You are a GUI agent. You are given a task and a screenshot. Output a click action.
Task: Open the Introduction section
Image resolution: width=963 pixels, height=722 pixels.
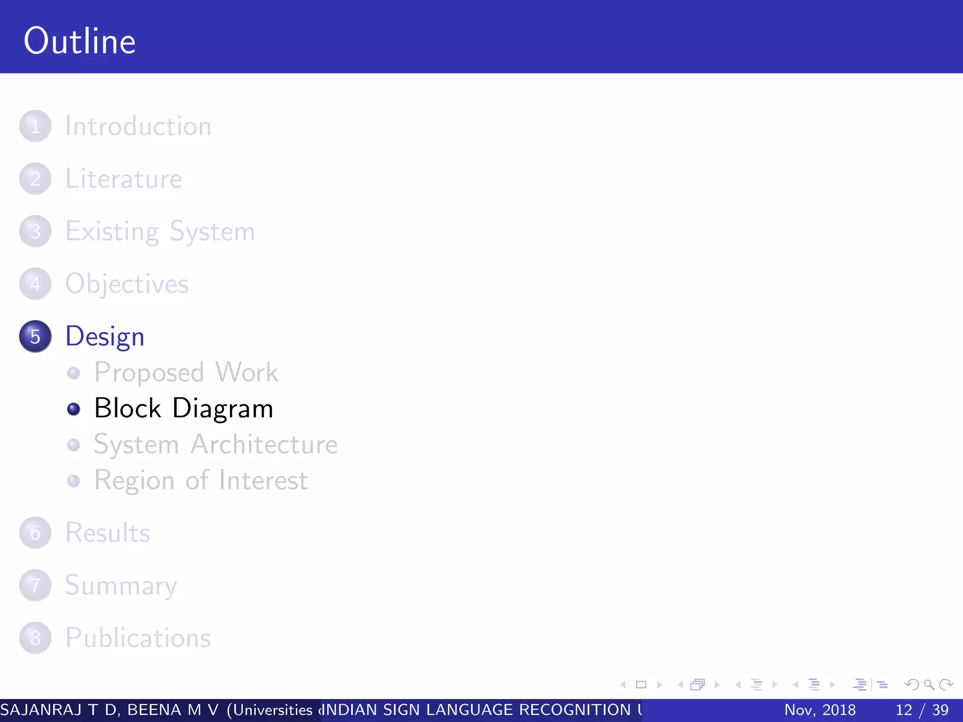click(x=138, y=126)
